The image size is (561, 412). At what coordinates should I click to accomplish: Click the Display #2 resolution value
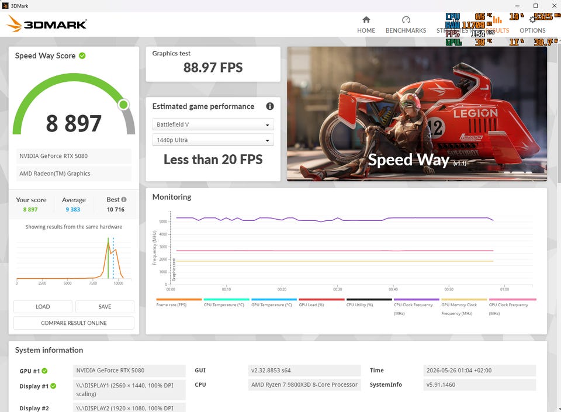[x=129, y=408]
